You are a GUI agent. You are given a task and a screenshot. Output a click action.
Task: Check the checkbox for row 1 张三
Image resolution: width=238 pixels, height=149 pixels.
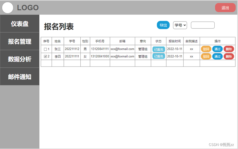click(45, 49)
